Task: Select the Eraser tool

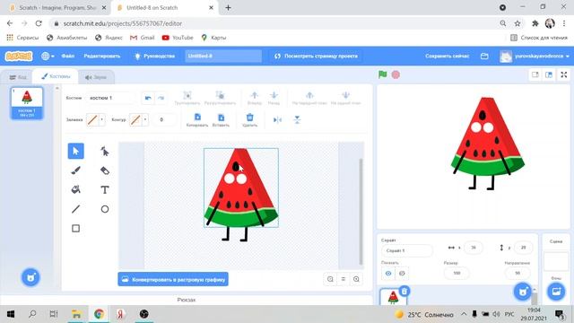Action: (x=105, y=170)
